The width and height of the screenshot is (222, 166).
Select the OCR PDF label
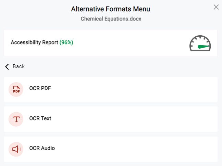40,88
